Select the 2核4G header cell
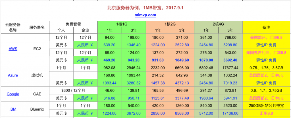 click(219, 24)
